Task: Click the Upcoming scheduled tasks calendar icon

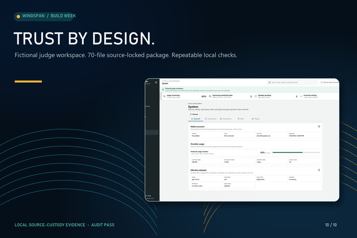Action: tap(210, 96)
